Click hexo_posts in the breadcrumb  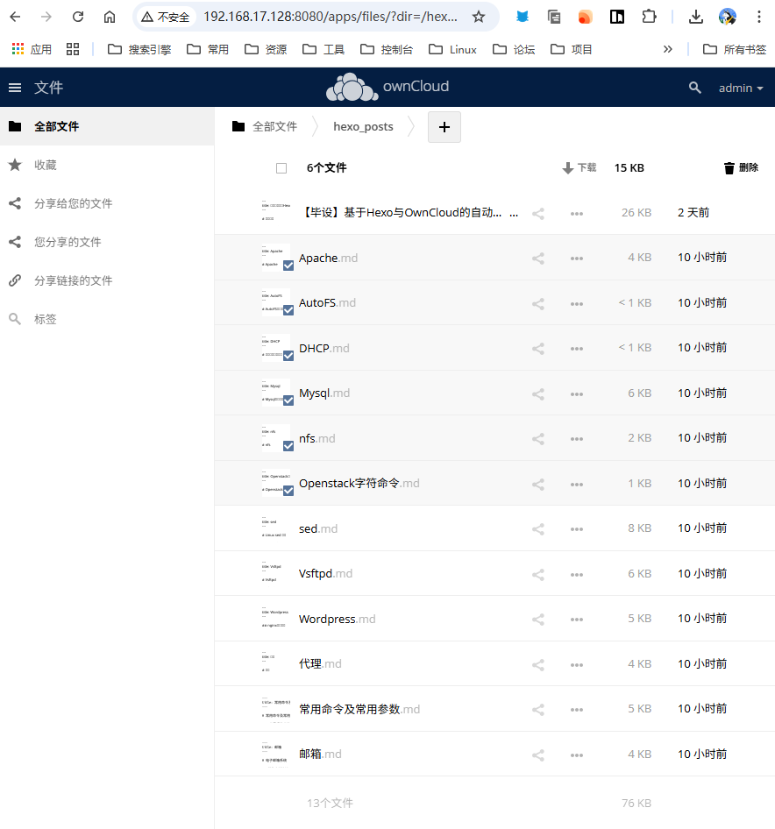tap(364, 127)
